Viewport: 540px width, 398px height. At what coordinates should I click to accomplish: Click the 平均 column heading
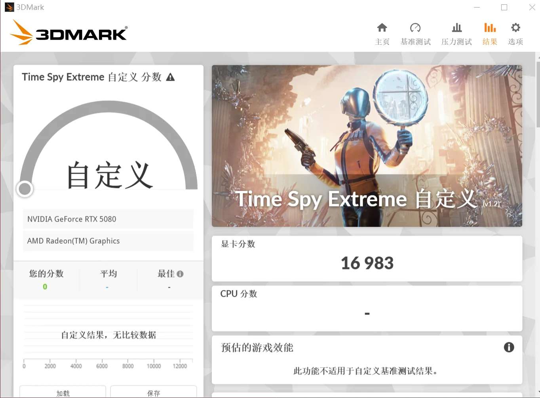(108, 274)
